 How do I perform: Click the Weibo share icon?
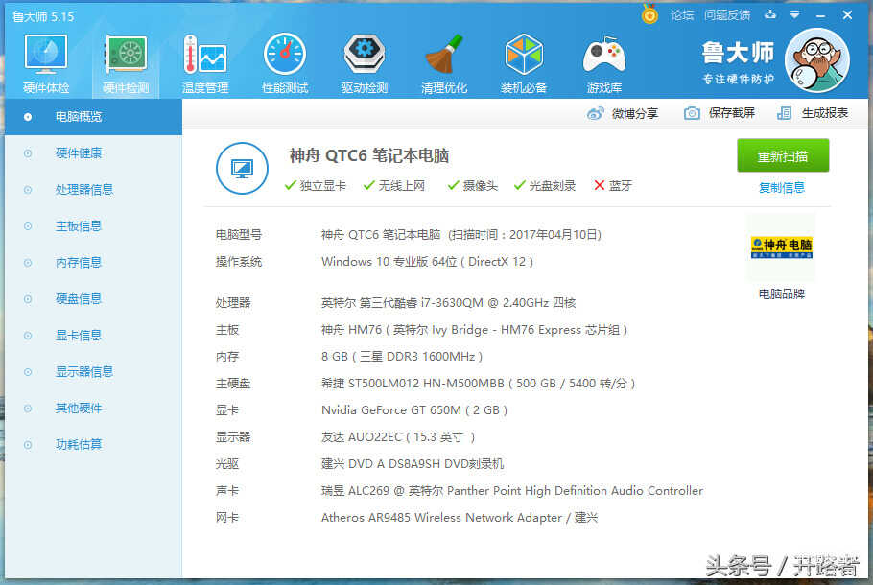coord(595,113)
